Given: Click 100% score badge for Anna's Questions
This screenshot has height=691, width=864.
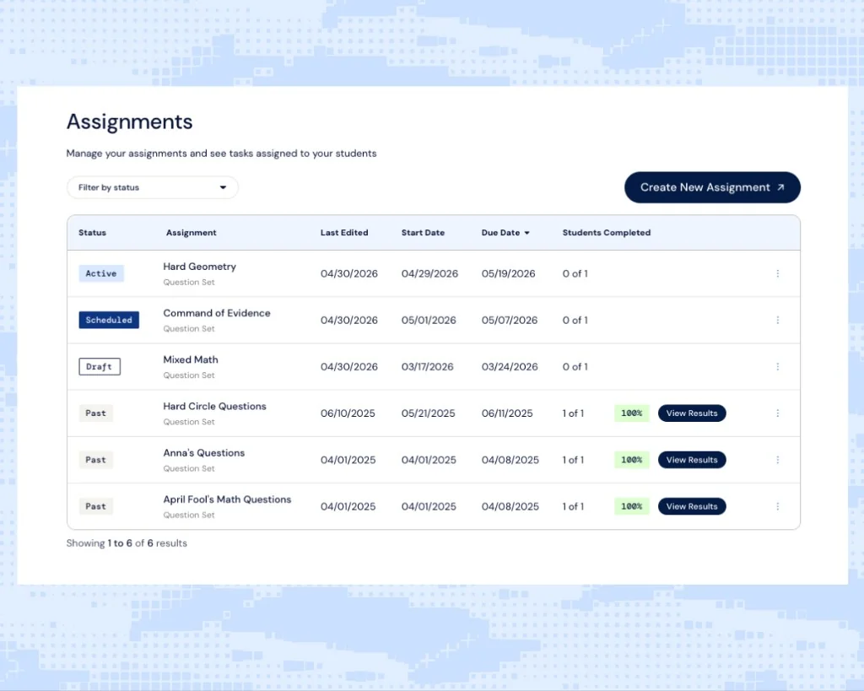Looking at the screenshot, I should pos(631,460).
